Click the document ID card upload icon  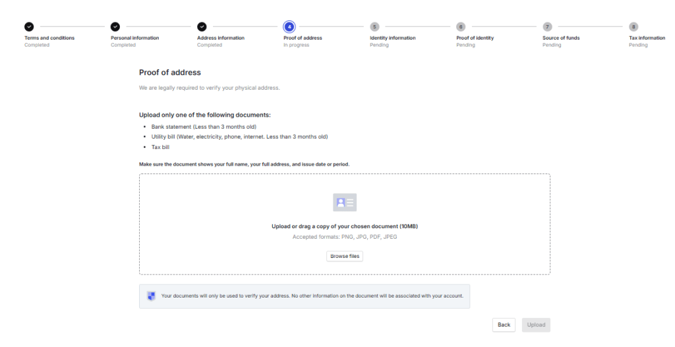(x=345, y=203)
